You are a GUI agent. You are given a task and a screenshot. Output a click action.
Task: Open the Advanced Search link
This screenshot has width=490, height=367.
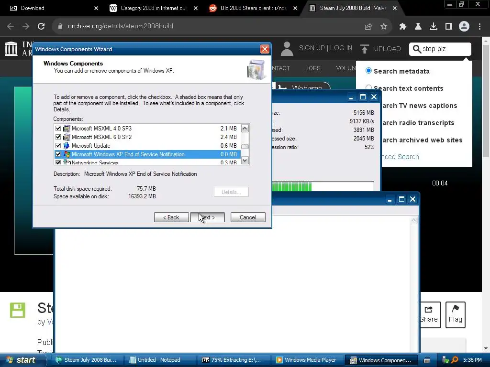tap(400, 157)
